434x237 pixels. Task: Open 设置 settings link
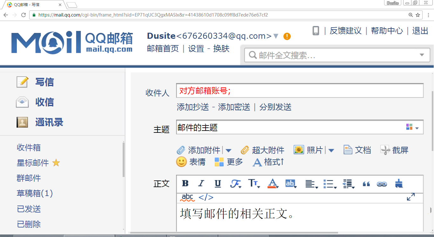196,49
